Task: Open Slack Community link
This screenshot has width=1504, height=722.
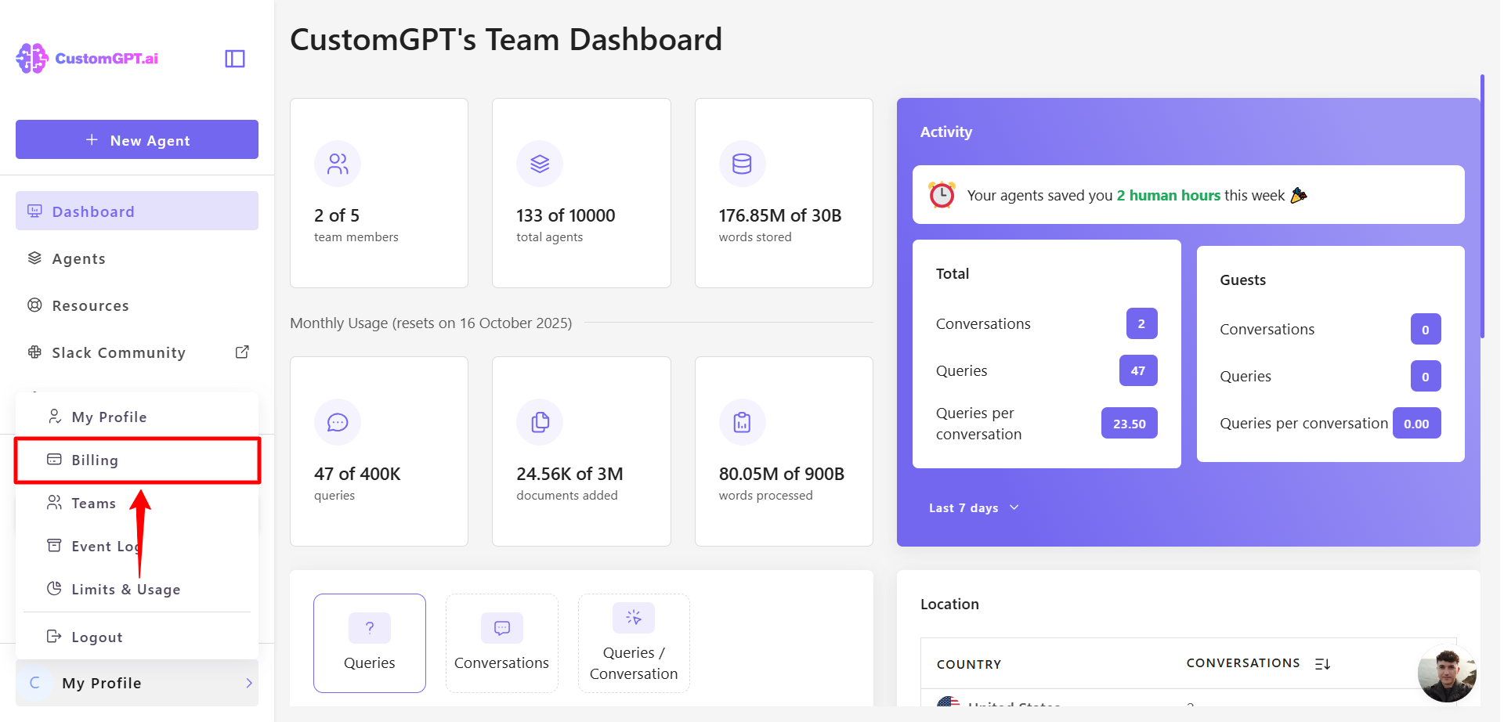Action: pyautogui.click(x=137, y=352)
